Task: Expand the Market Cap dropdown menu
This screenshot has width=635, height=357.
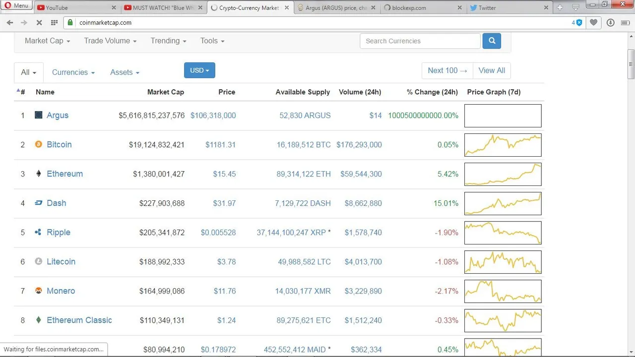Action: tap(47, 41)
